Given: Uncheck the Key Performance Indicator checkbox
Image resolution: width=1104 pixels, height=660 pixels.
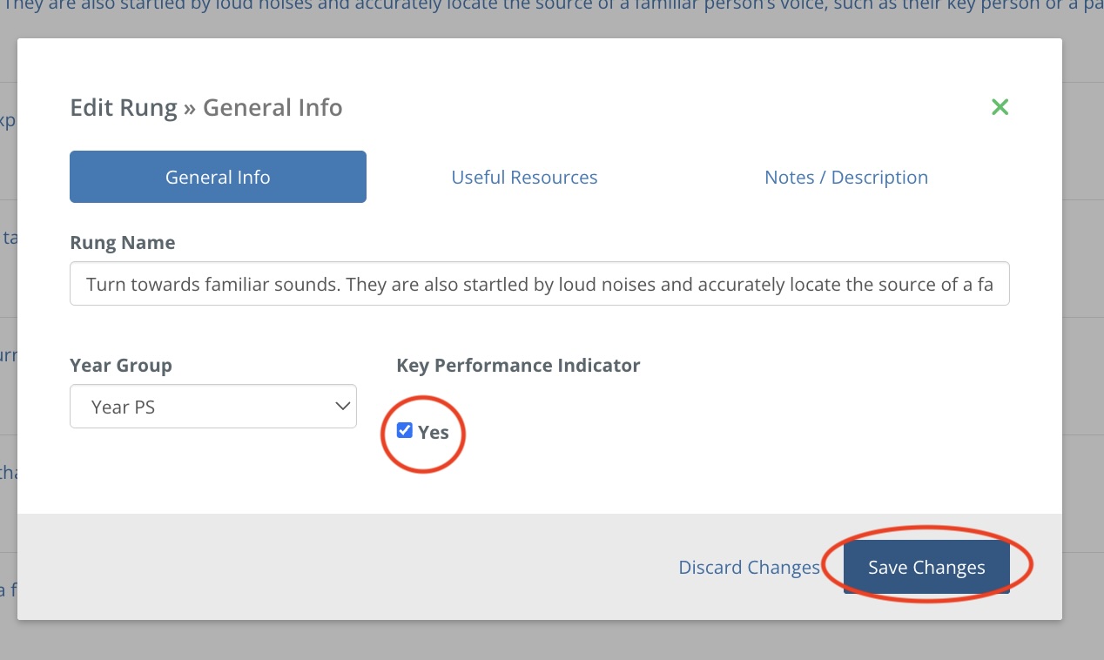Looking at the screenshot, I should (405, 430).
